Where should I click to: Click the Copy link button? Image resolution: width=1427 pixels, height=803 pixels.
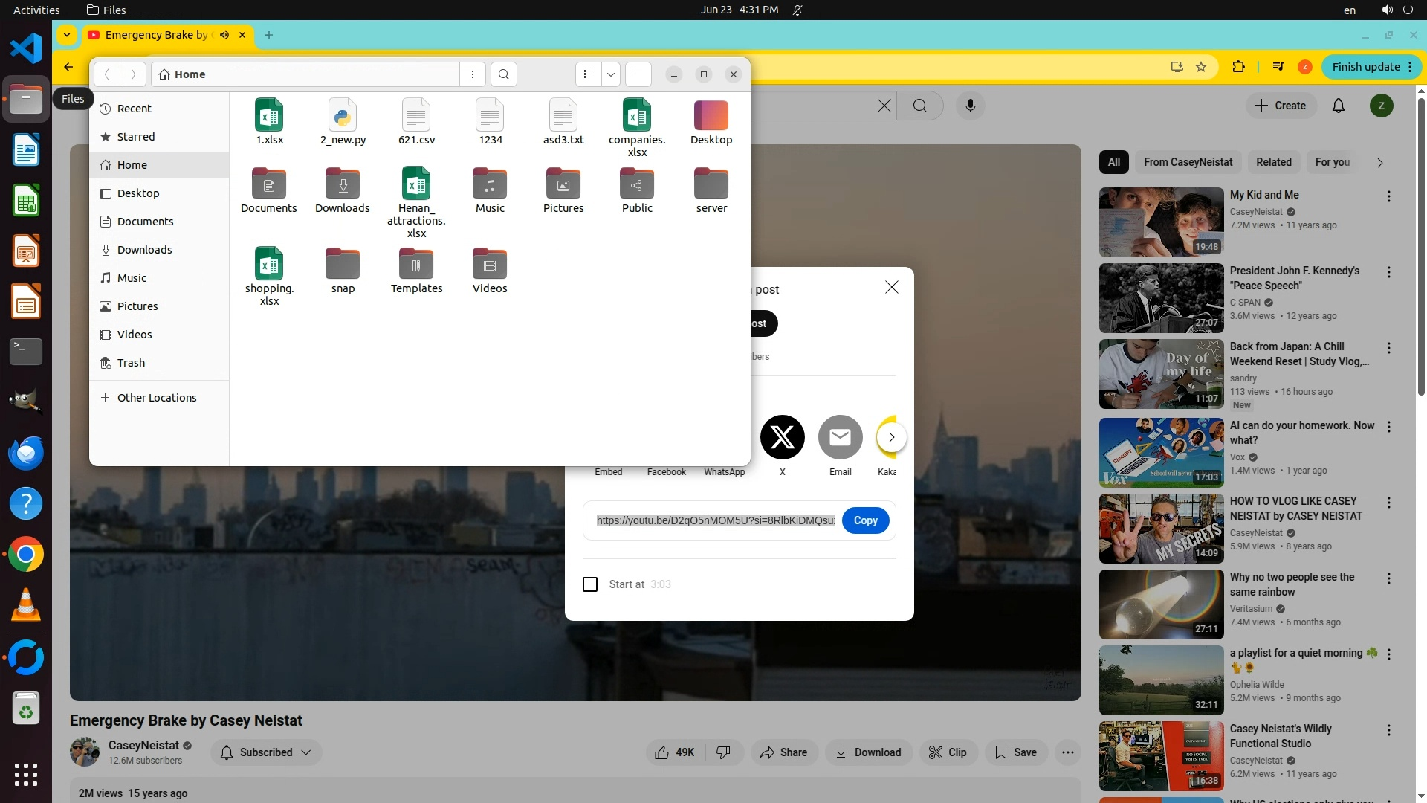point(865,520)
